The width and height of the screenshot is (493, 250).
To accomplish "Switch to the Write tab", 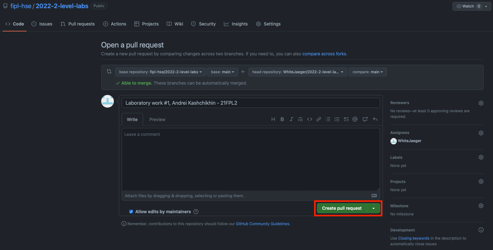I will (132, 119).
